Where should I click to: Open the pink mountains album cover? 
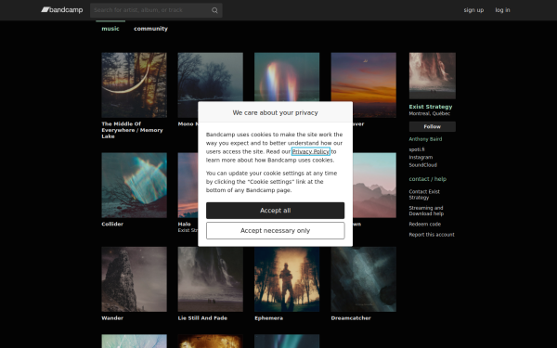[x=374, y=186]
